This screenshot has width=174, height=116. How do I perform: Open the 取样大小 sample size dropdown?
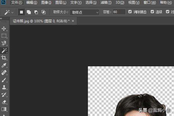(84, 12)
